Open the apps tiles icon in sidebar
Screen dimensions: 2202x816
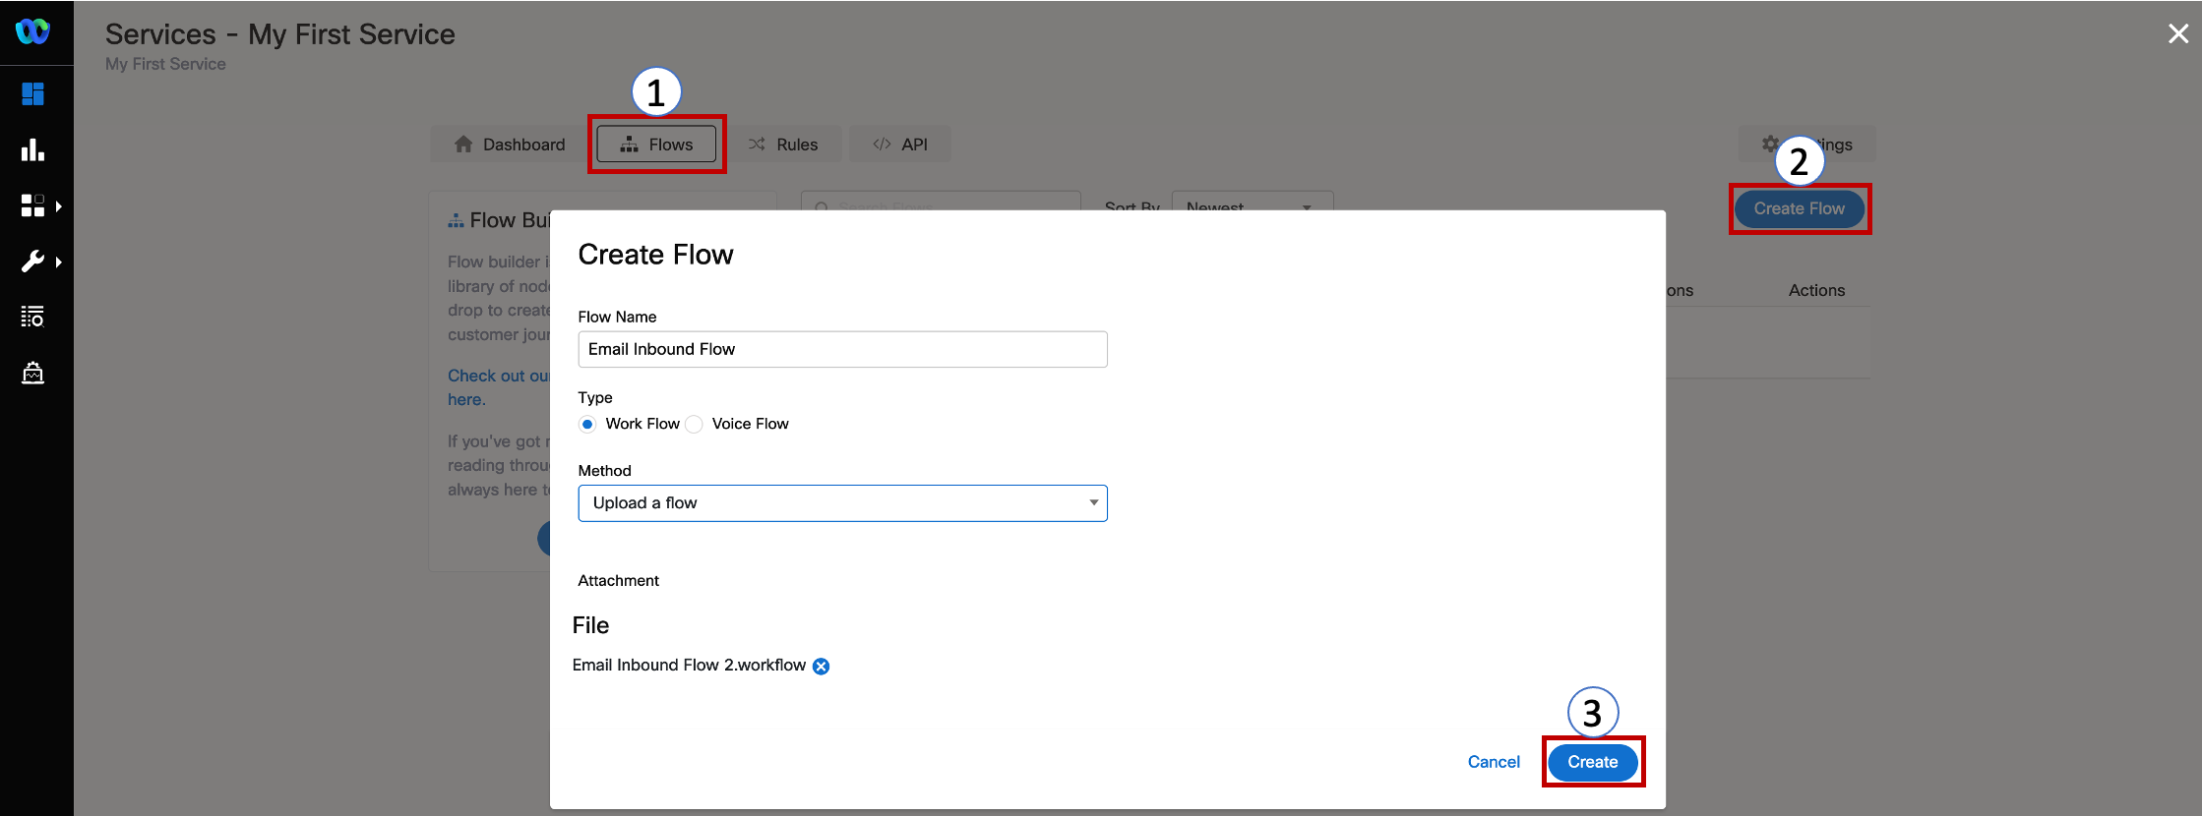(x=32, y=205)
